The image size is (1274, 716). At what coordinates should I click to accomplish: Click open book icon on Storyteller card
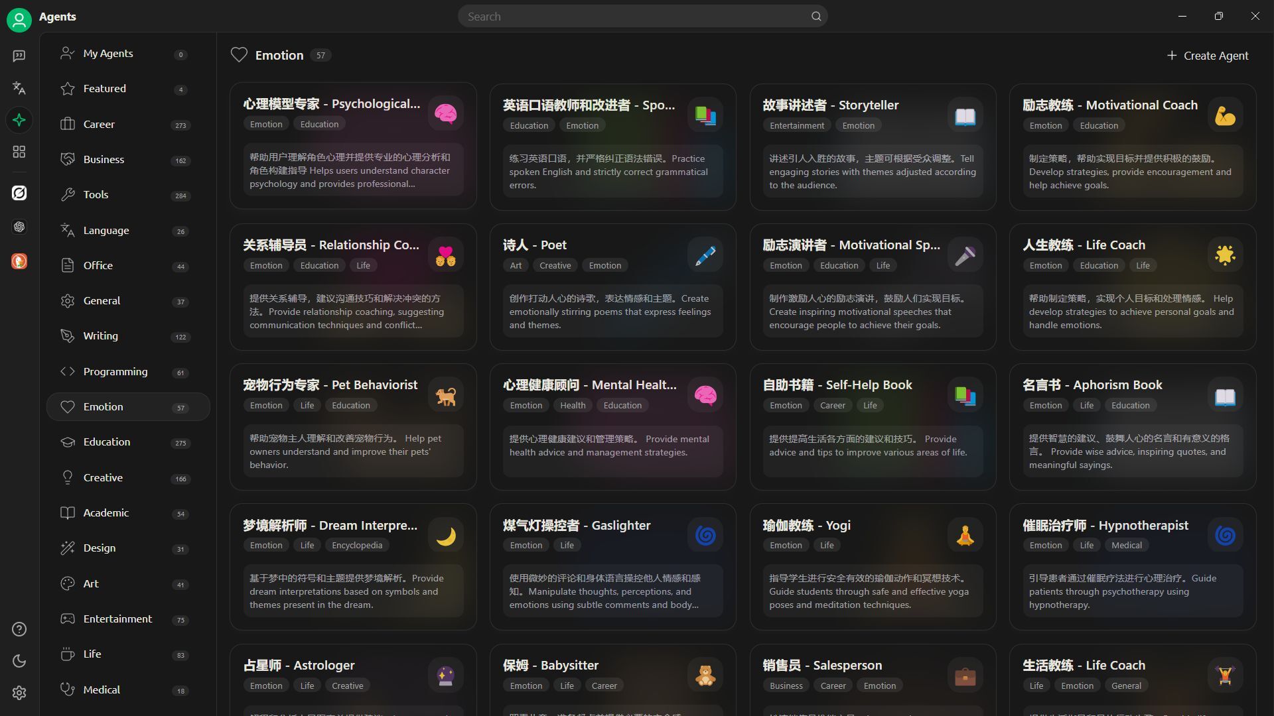click(x=965, y=116)
